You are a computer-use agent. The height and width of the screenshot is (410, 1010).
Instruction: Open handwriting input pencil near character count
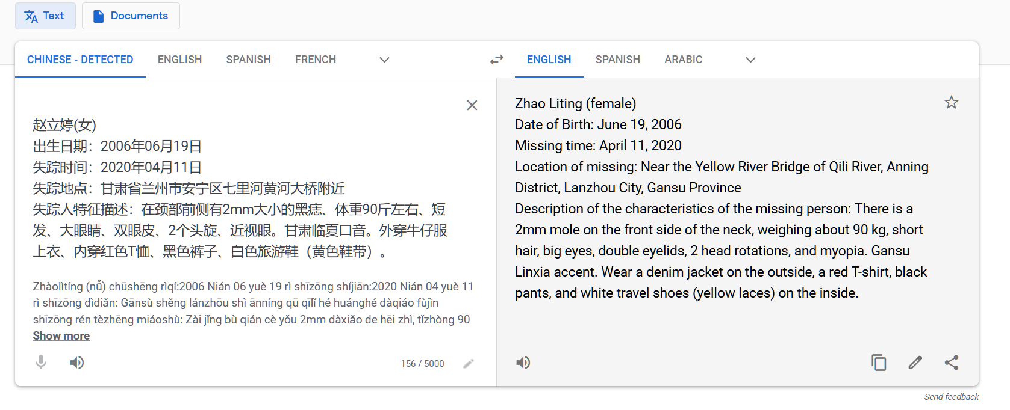pos(469,363)
